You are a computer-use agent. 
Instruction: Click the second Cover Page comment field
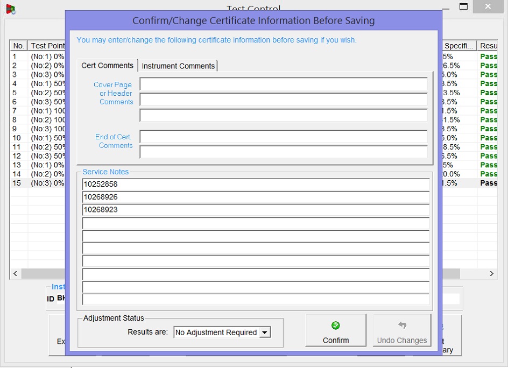tap(283, 100)
